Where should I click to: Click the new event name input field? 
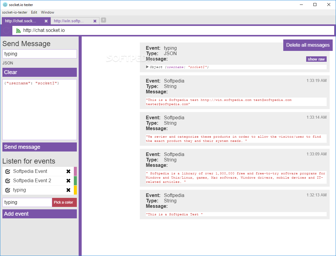coord(27,202)
